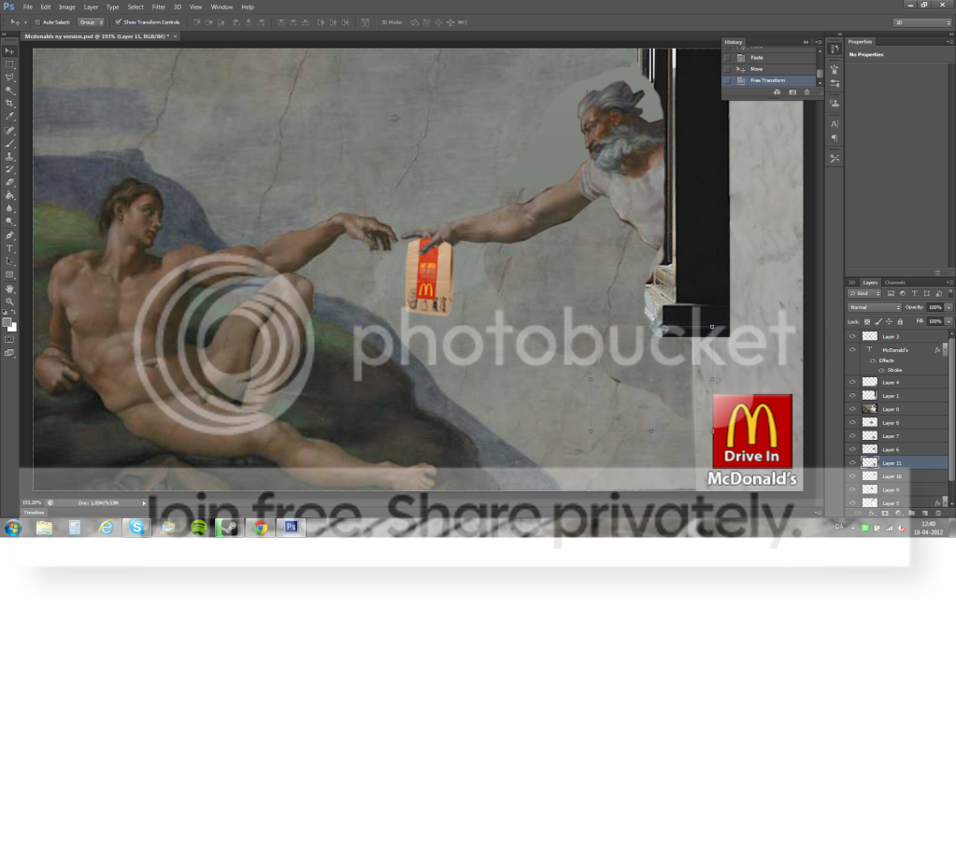
Task: Select the Horizontal Type tool
Action: coord(9,248)
